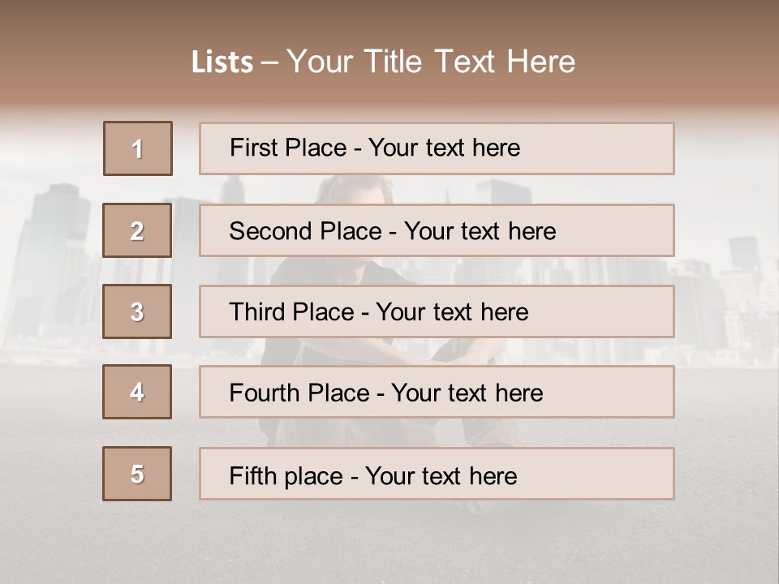Click the number 1 box
The width and height of the screenshot is (779, 584).
click(x=138, y=148)
